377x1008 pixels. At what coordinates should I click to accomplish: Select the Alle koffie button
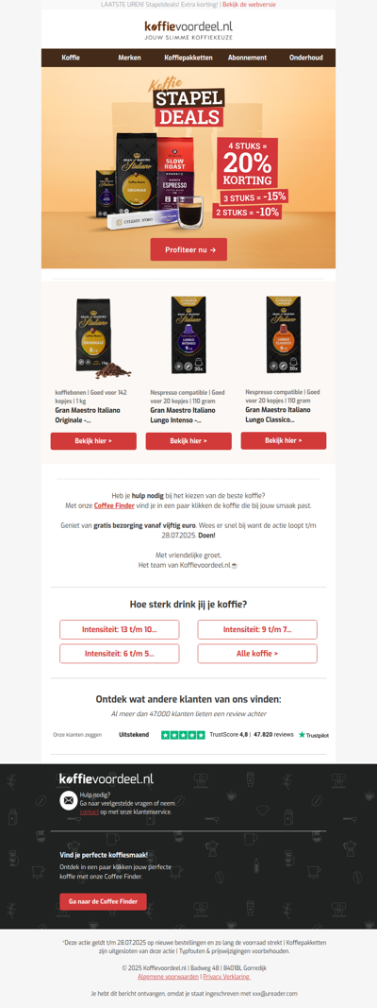click(x=257, y=654)
